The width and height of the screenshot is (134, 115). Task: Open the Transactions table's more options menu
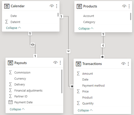click(128, 64)
